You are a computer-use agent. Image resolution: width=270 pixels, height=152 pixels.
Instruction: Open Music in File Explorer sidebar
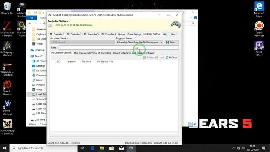pos(38,80)
